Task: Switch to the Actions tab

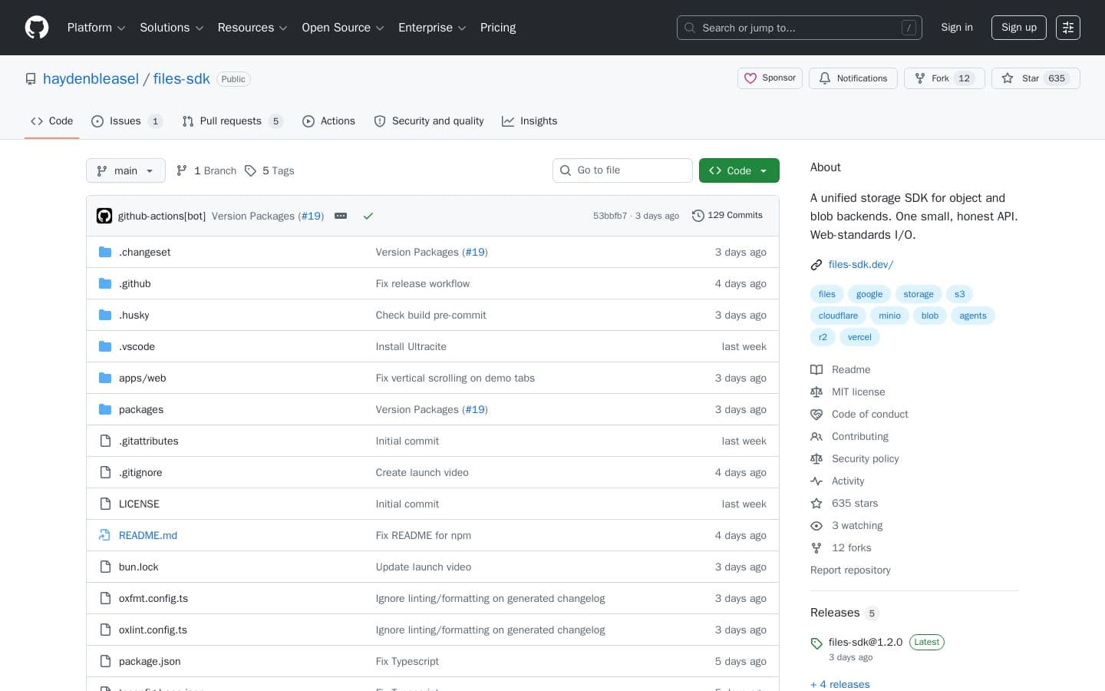Action: (329, 121)
